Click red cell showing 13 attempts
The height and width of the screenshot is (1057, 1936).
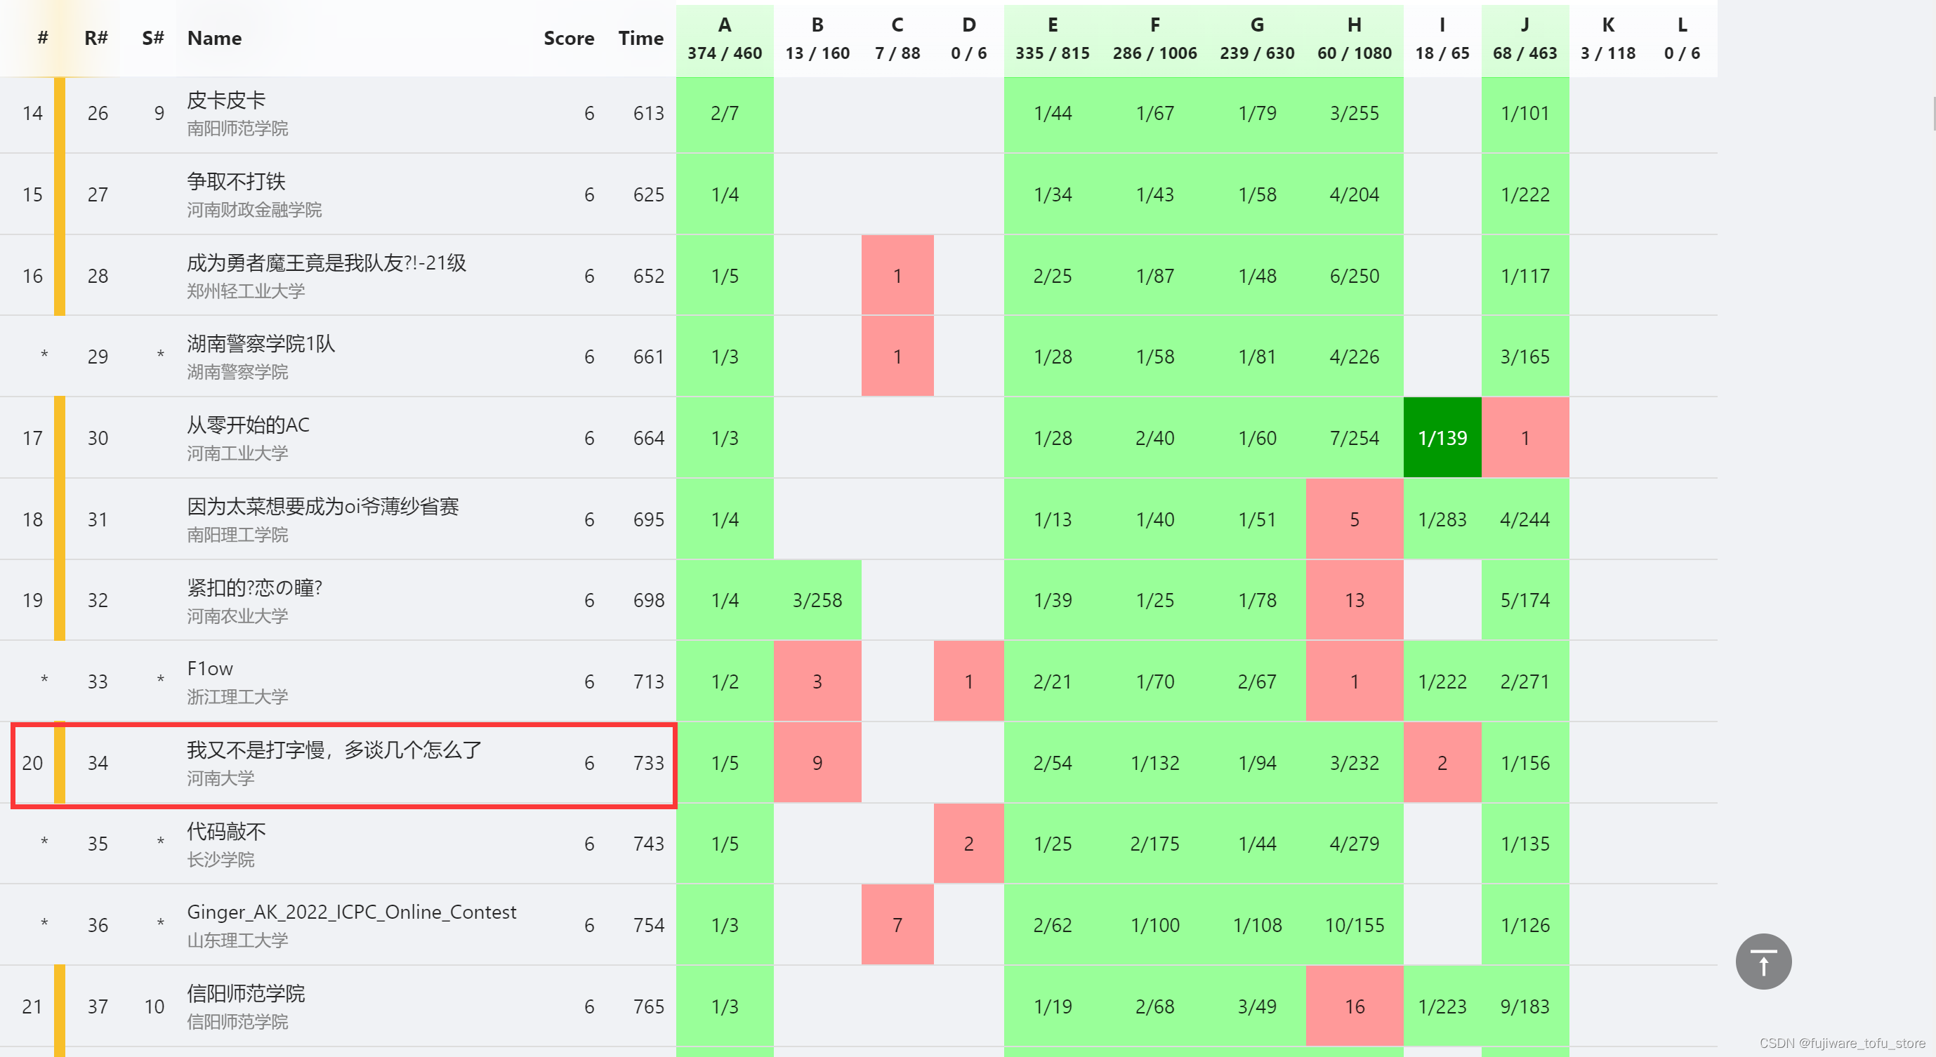coord(1354,600)
